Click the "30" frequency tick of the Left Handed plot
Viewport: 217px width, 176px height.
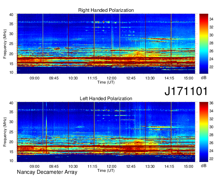click(11, 122)
